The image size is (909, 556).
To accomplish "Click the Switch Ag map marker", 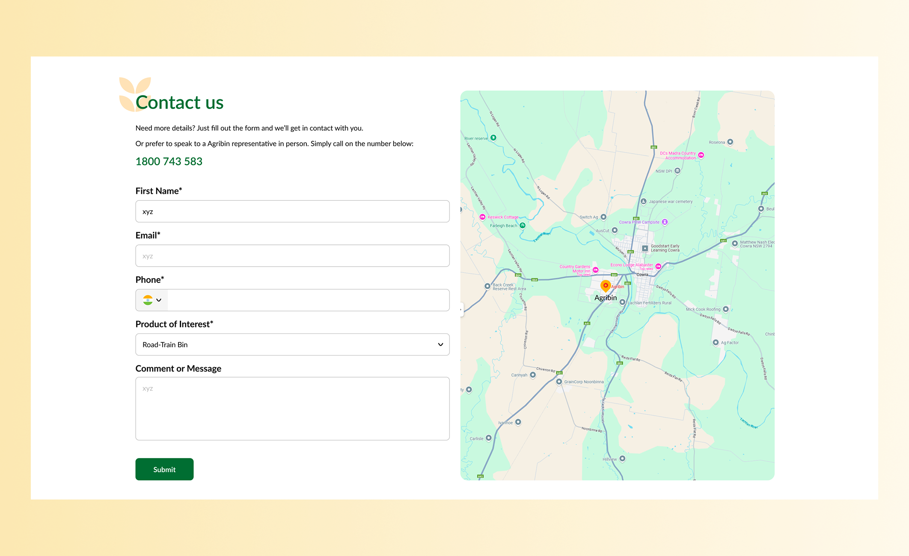I will pyautogui.click(x=603, y=217).
